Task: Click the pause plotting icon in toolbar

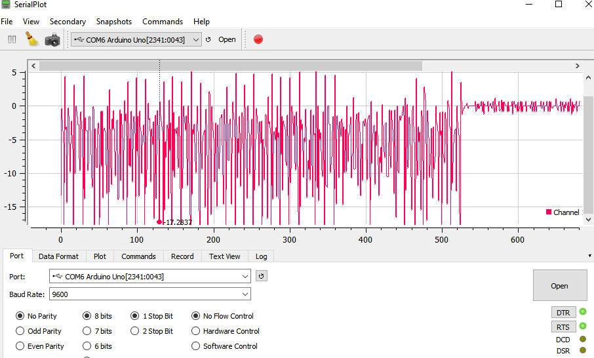Action: pos(12,39)
